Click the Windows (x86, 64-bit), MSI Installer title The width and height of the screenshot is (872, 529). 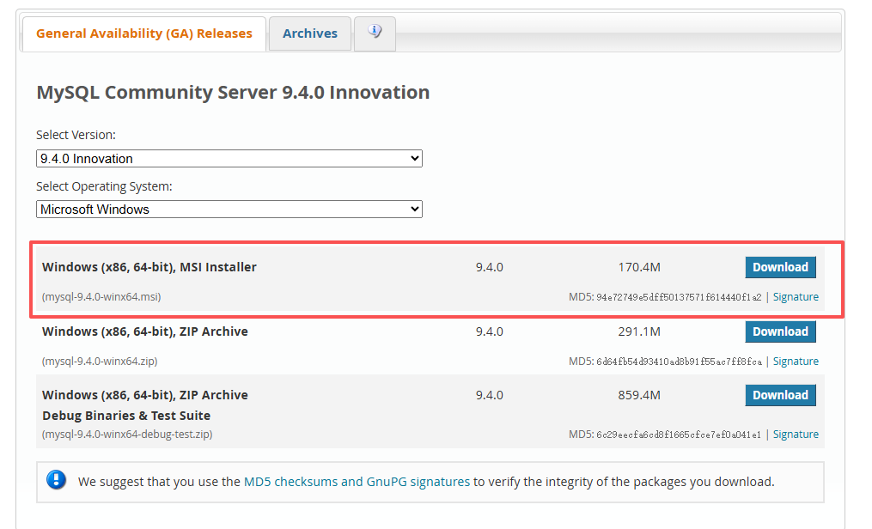[x=149, y=267]
